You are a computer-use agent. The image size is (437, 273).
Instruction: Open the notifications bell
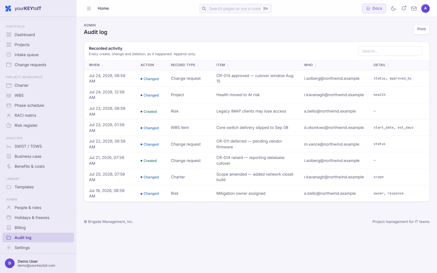tap(404, 8)
